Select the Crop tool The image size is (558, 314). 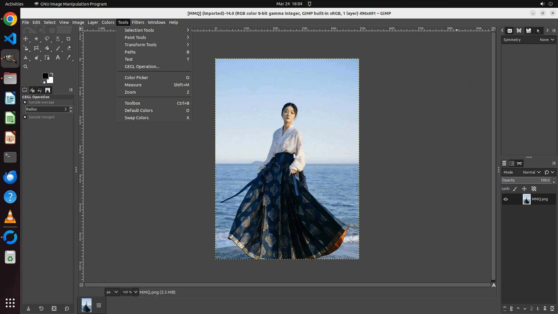point(69,39)
